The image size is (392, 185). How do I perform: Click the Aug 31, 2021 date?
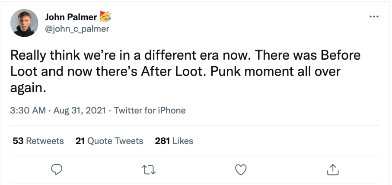click(x=80, y=111)
